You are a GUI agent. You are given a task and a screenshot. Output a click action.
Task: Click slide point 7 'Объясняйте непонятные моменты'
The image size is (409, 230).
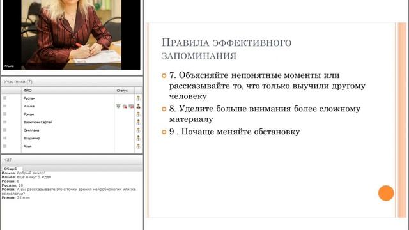tap(267, 86)
